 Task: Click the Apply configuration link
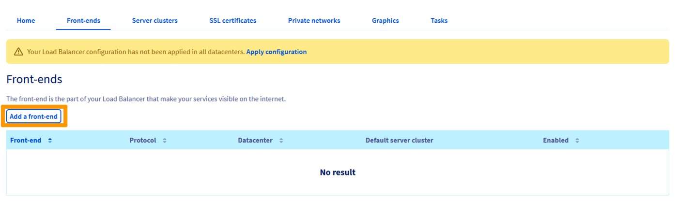[276, 52]
